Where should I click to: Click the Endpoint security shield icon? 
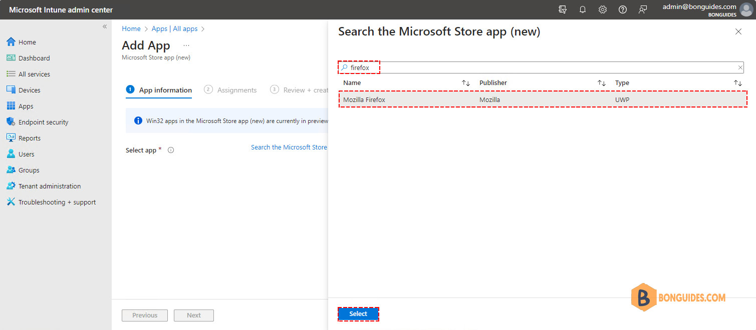pyautogui.click(x=11, y=122)
